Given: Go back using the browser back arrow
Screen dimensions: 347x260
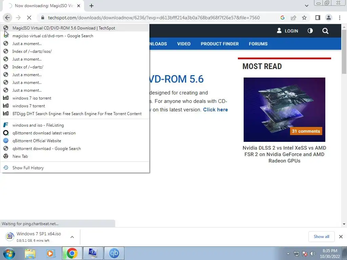Looking at the screenshot, I should (x=7, y=18).
